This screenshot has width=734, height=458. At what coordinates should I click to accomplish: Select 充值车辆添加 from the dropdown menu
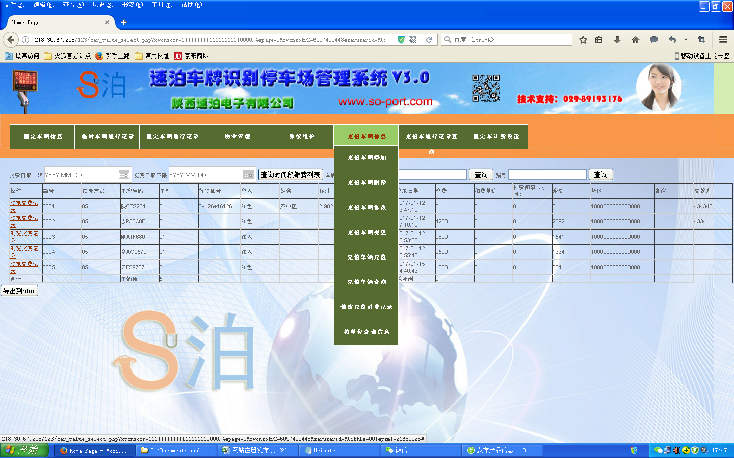(x=366, y=158)
